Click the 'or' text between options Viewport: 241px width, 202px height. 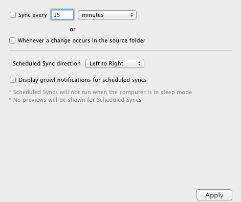73,29
